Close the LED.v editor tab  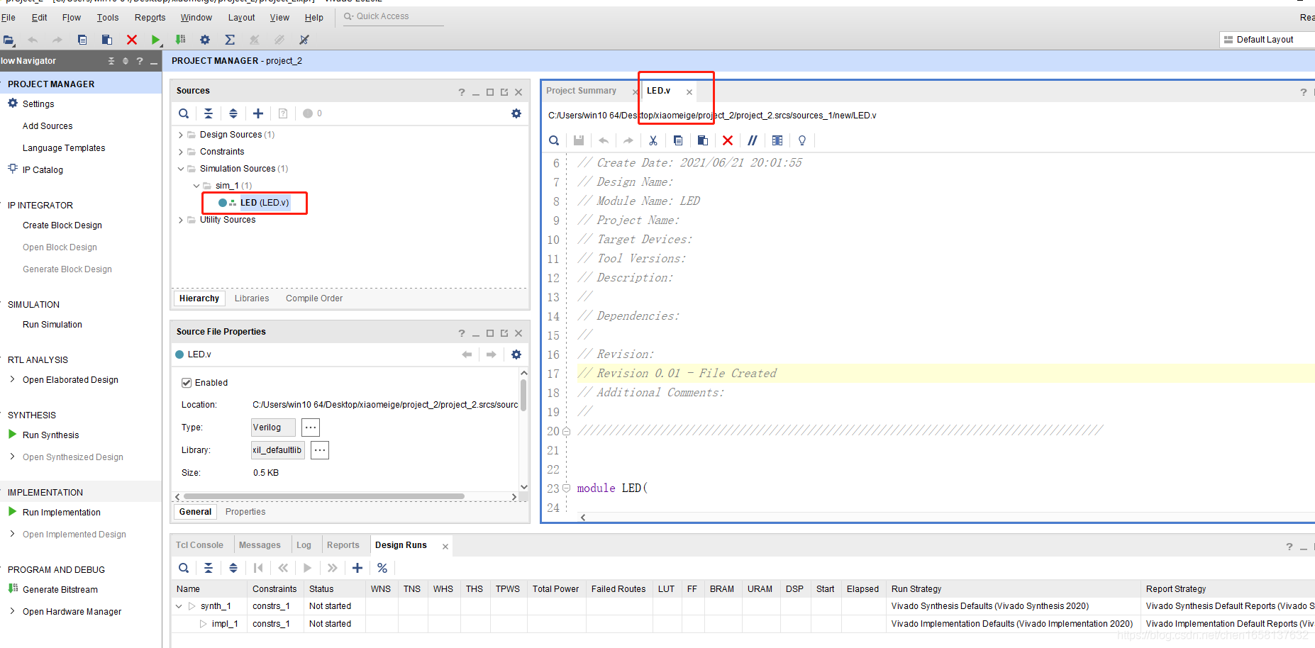[x=689, y=91]
